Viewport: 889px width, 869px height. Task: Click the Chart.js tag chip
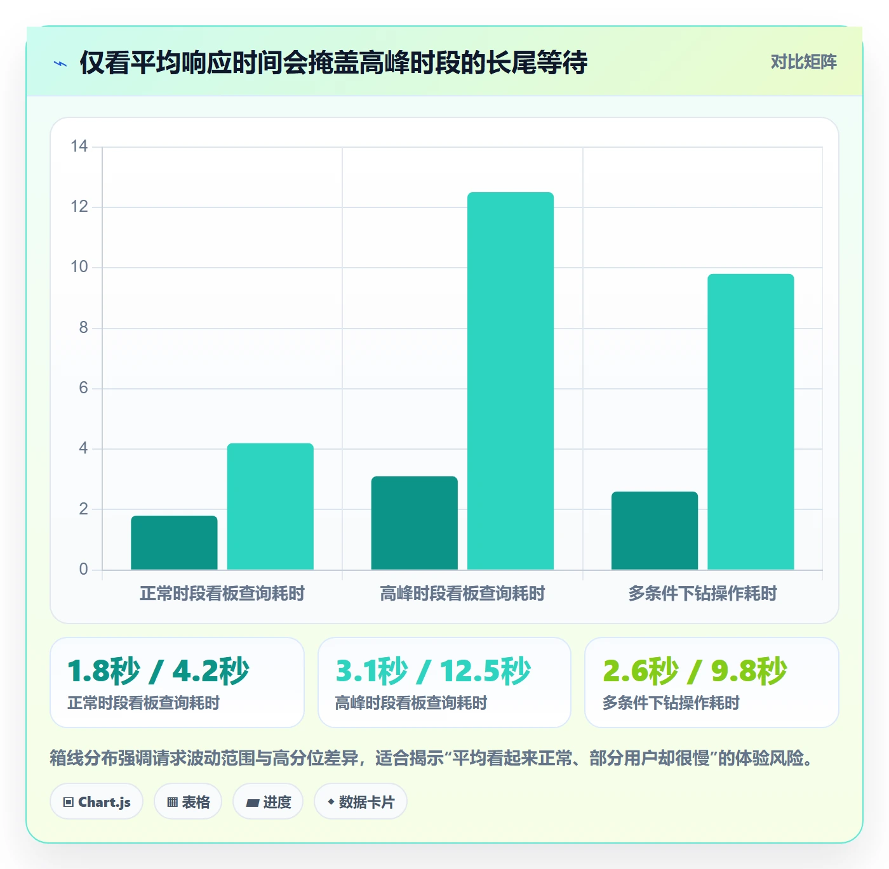click(97, 802)
